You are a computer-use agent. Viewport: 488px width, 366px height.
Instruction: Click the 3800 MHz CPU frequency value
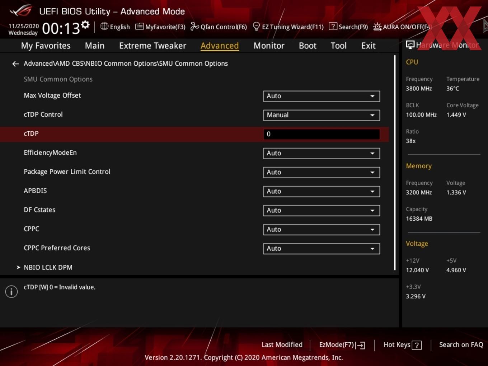(419, 89)
